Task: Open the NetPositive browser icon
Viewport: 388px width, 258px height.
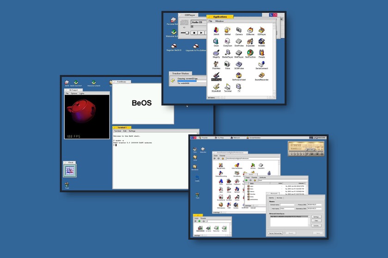Action: tap(250, 53)
